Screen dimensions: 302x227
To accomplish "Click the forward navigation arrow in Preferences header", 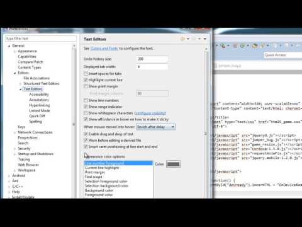I will pos(194,39).
